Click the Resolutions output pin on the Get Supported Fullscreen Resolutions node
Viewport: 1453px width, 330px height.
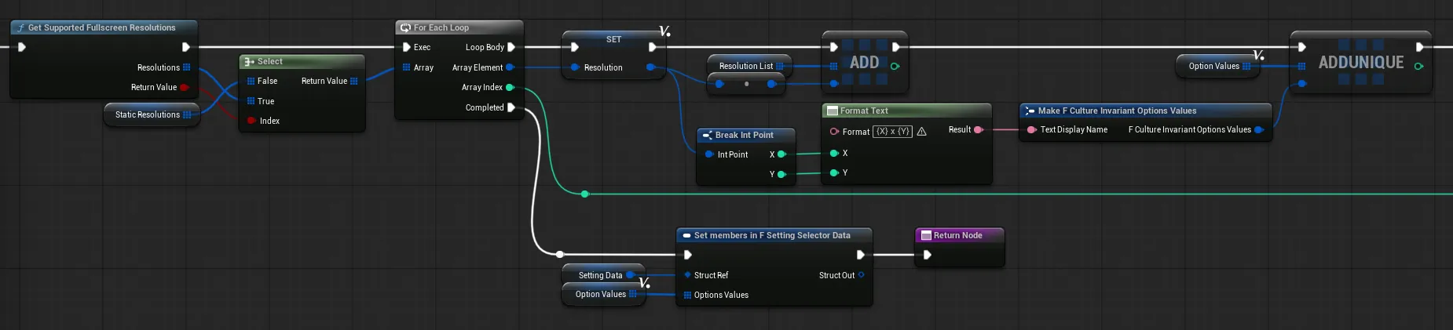pos(187,67)
